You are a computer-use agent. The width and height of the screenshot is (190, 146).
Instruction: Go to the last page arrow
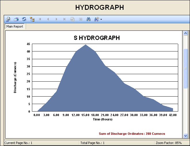pos(64,19)
